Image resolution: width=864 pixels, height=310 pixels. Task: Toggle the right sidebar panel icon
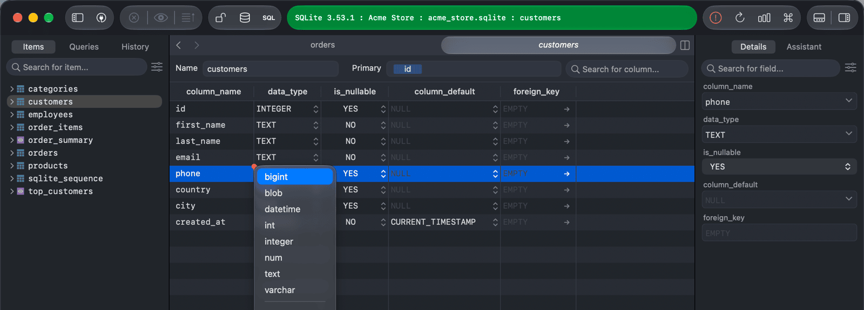pyautogui.click(x=844, y=18)
